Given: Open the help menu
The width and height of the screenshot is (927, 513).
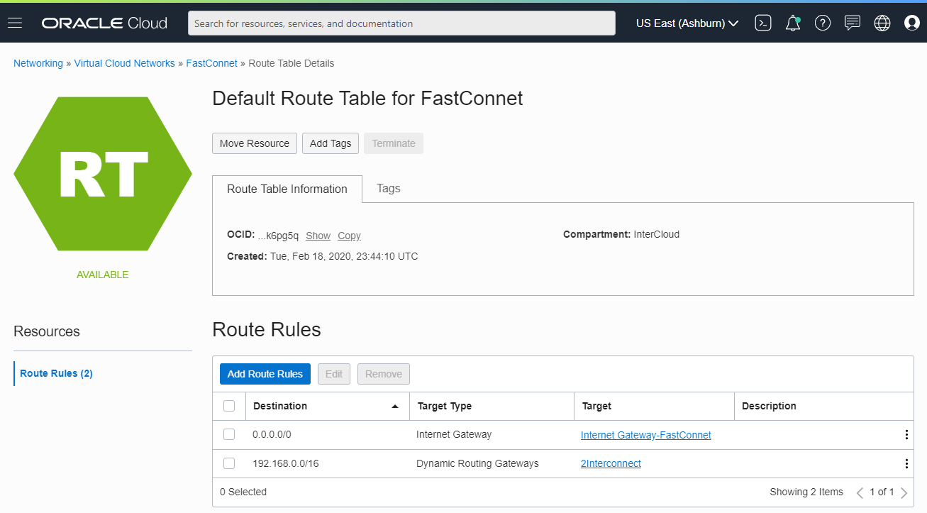Looking at the screenshot, I should click(823, 22).
